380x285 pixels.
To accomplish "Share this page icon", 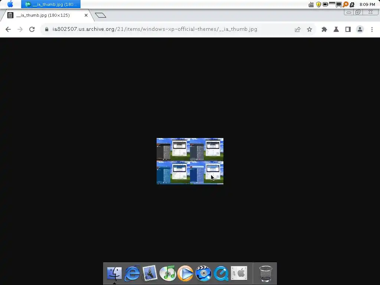I will [298, 29].
